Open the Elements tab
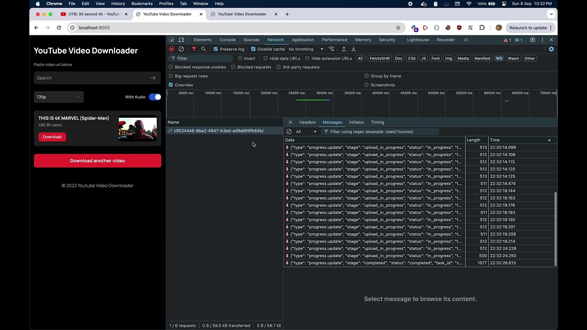The image size is (587, 330). (203, 40)
